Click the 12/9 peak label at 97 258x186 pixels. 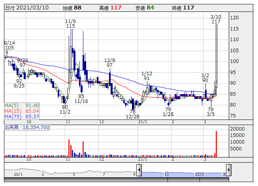[109, 63]
